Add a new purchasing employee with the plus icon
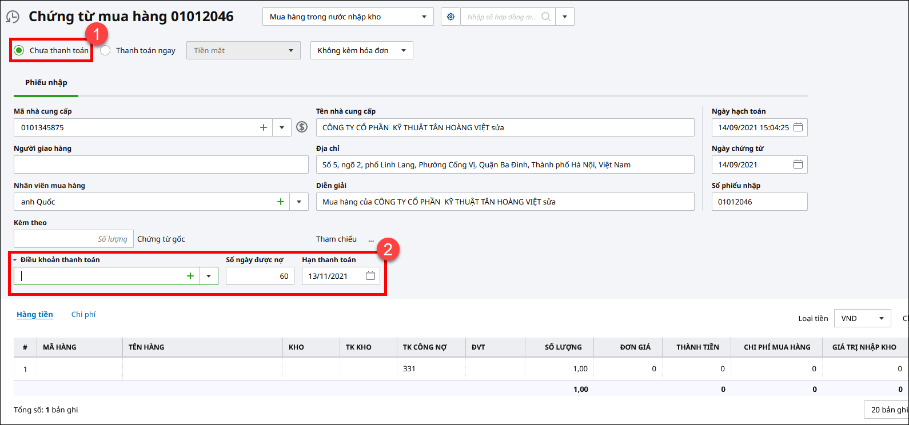The width and height of the screenshot is (909, 425). point(281,202)
